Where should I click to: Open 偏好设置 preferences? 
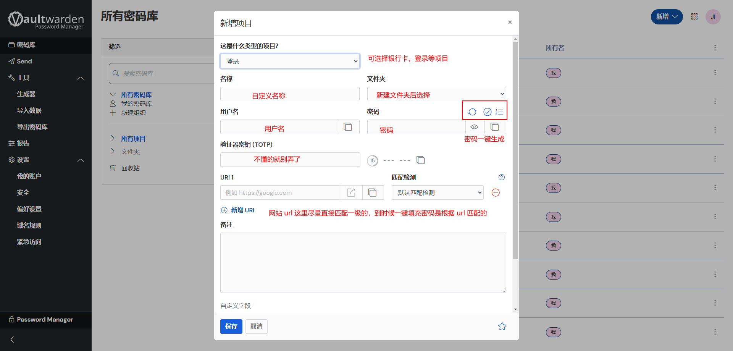click(29, 209)
